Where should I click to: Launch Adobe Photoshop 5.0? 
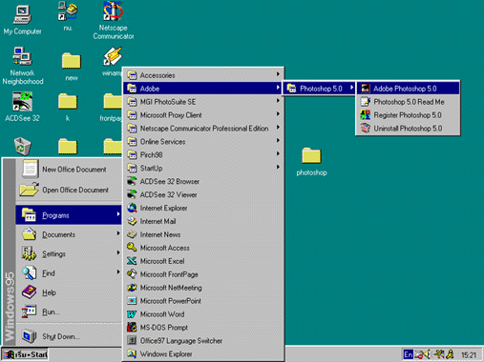point(408,89)
